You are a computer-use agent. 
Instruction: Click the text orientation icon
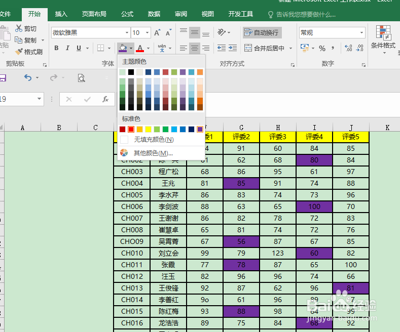[x=222, y=32]
